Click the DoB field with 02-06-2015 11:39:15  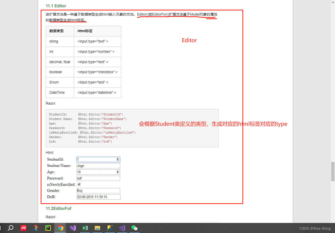coord(98,197)
